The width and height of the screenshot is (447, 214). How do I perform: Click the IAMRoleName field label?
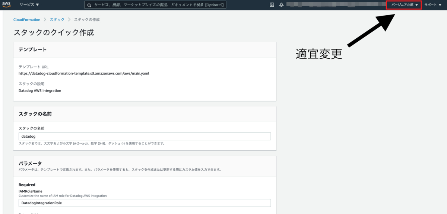[31, 191]
